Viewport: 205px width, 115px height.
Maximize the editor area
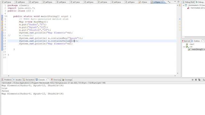(178, 2)
